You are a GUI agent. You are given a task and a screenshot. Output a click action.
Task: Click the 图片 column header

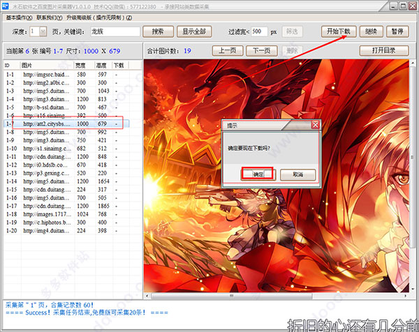[47, 66]
